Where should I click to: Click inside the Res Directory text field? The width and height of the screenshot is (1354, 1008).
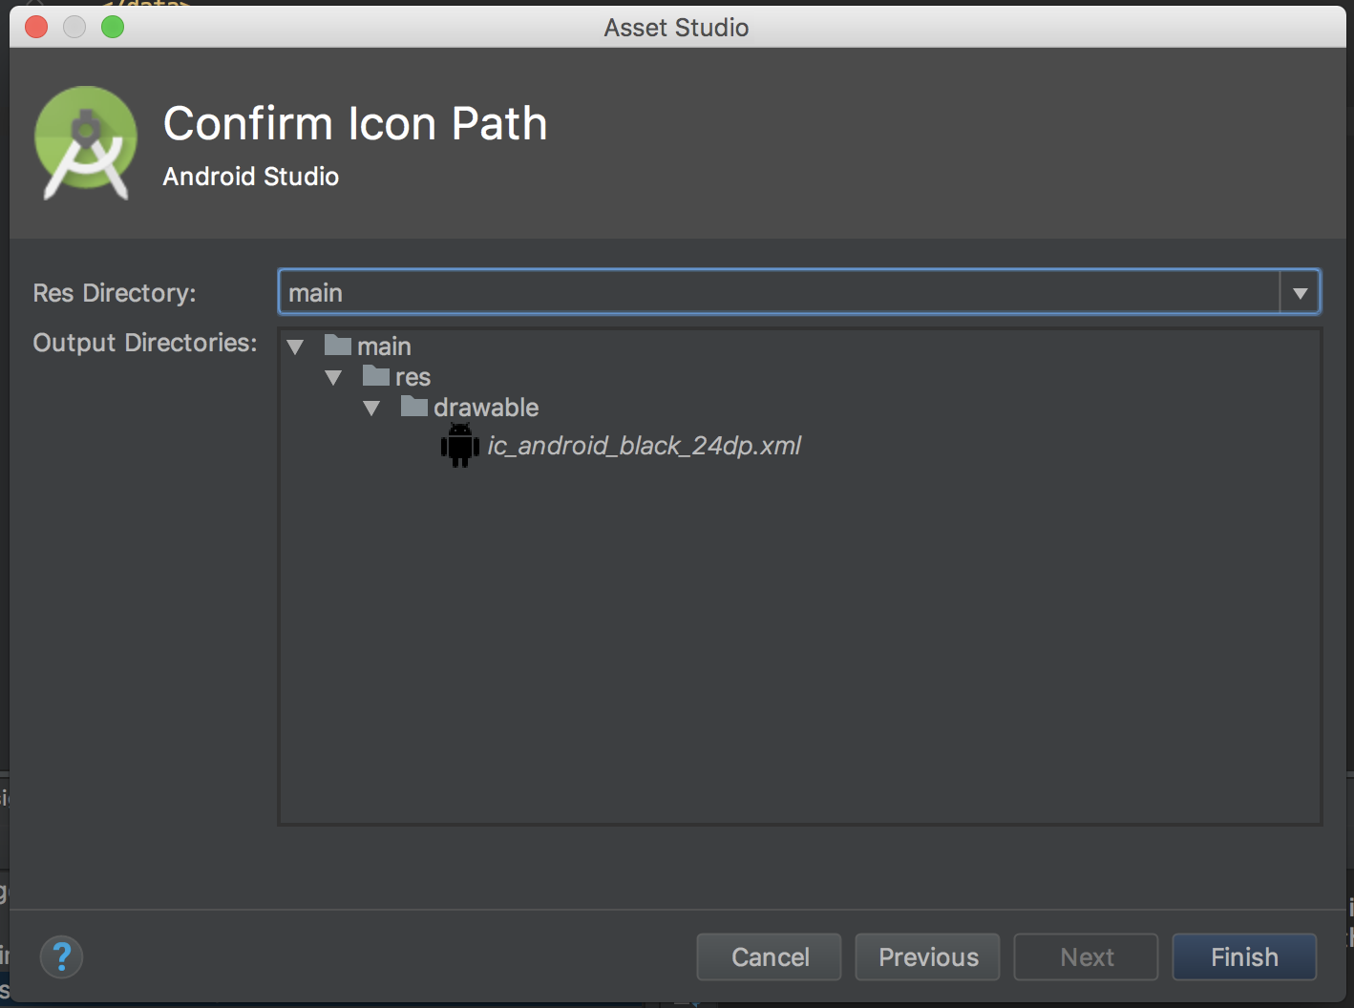coord(668,291)
